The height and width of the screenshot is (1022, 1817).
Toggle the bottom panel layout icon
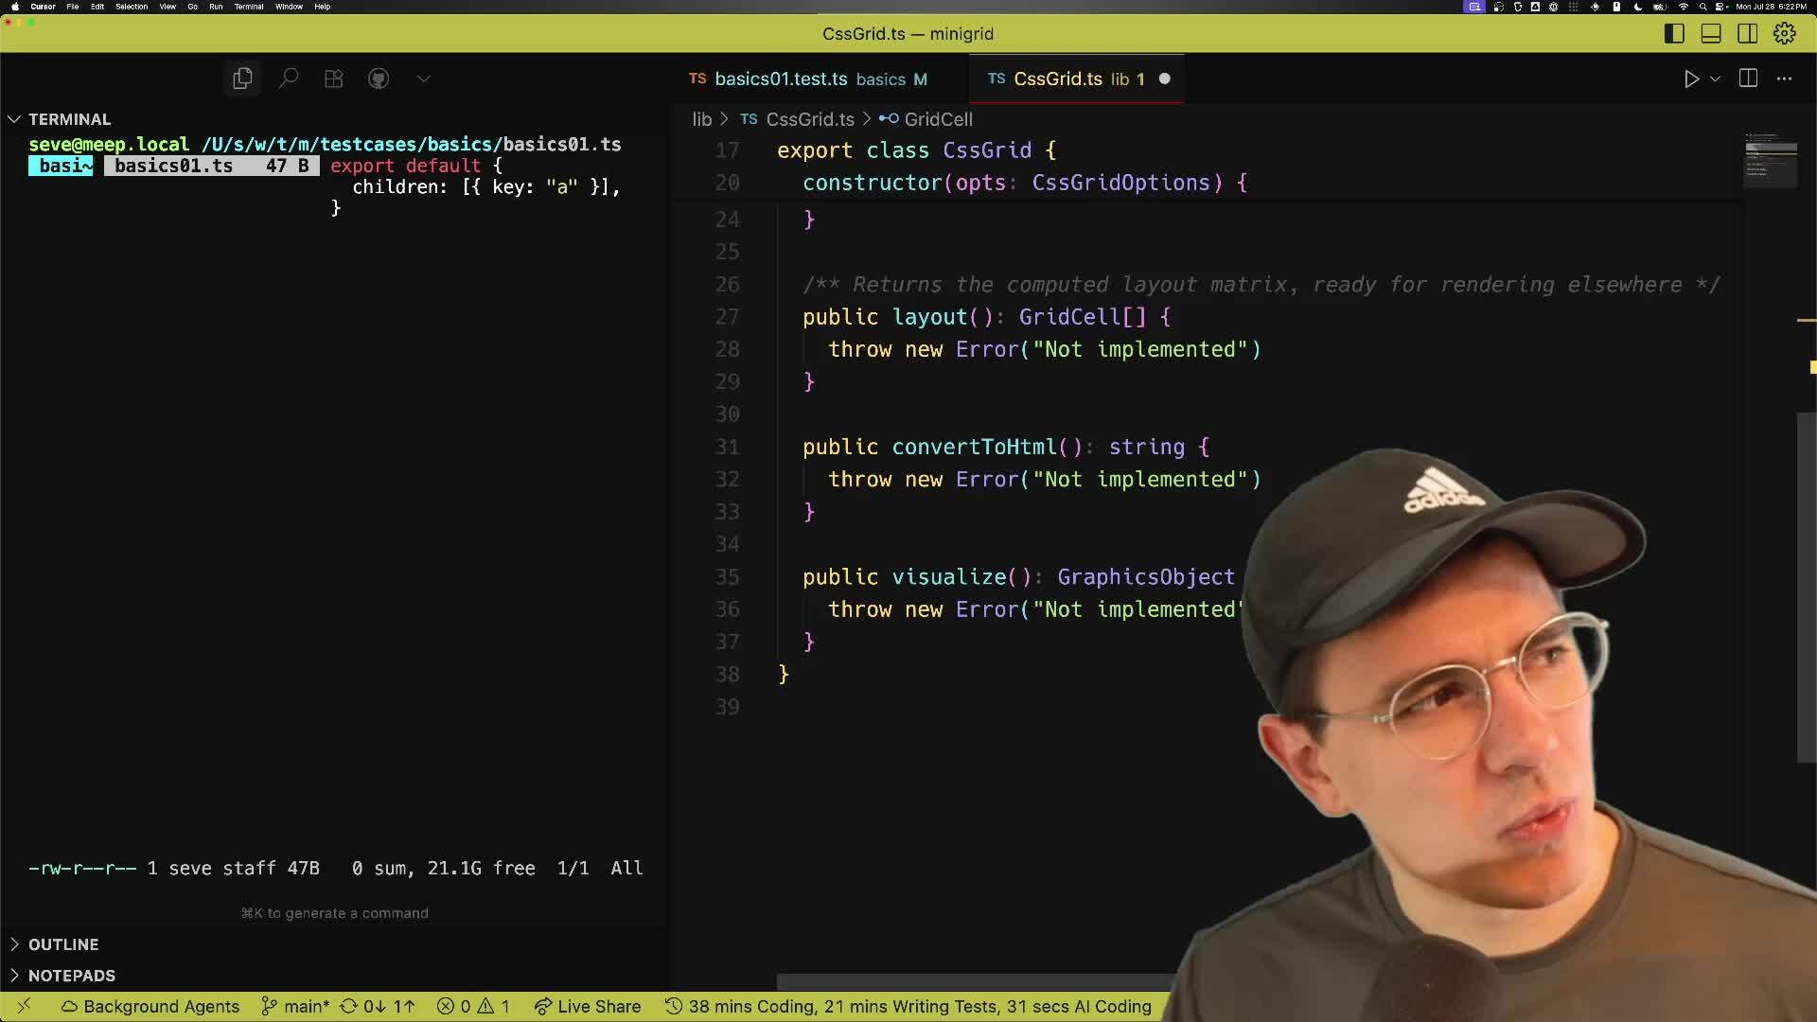(x=1711, y=33)
